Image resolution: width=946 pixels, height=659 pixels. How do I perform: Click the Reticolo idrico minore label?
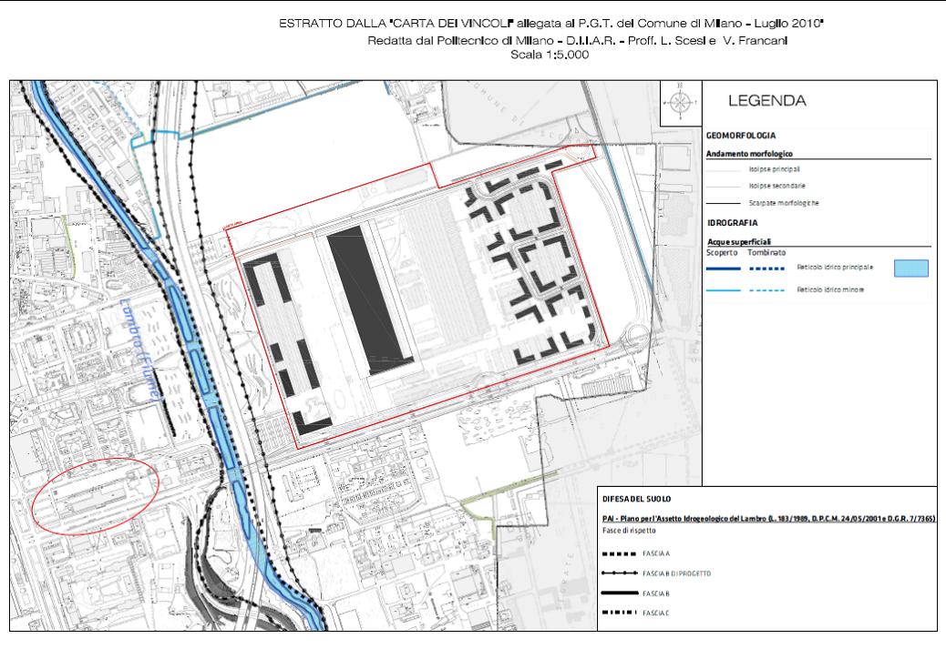coord(829,289)
